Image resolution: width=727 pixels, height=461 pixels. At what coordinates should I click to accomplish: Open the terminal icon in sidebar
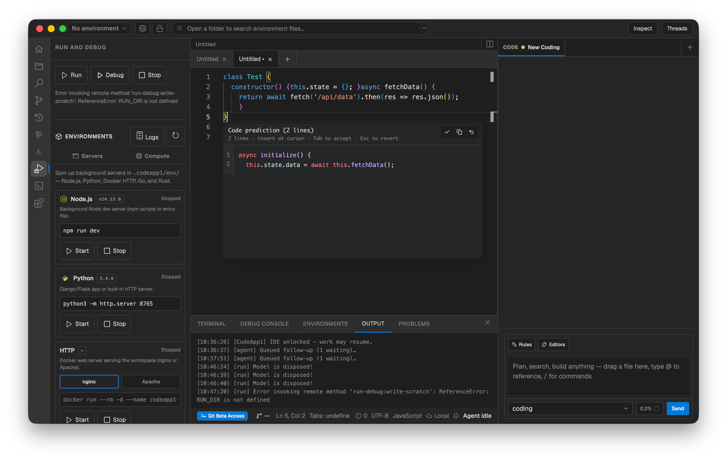point(39,186)
